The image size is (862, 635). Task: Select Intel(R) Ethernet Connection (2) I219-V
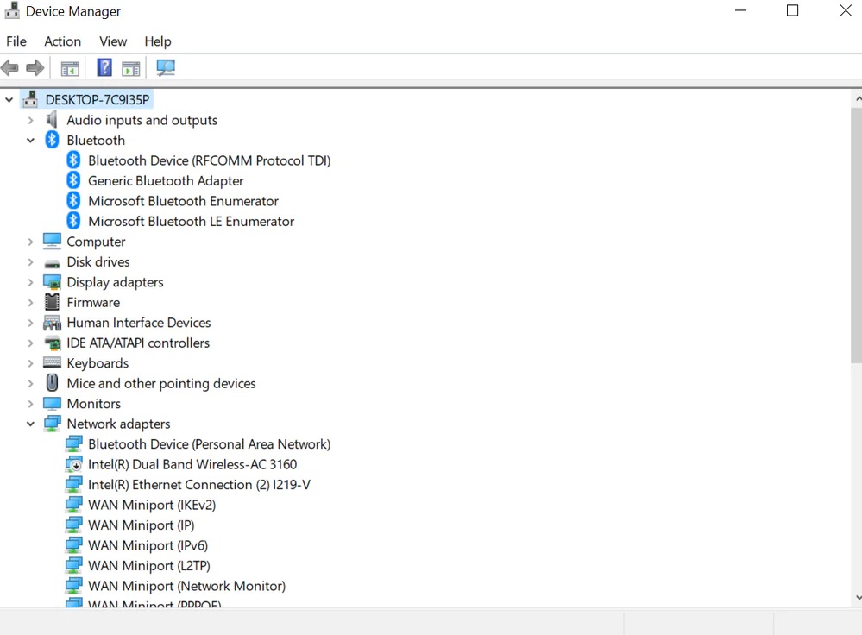click(198, 485)
